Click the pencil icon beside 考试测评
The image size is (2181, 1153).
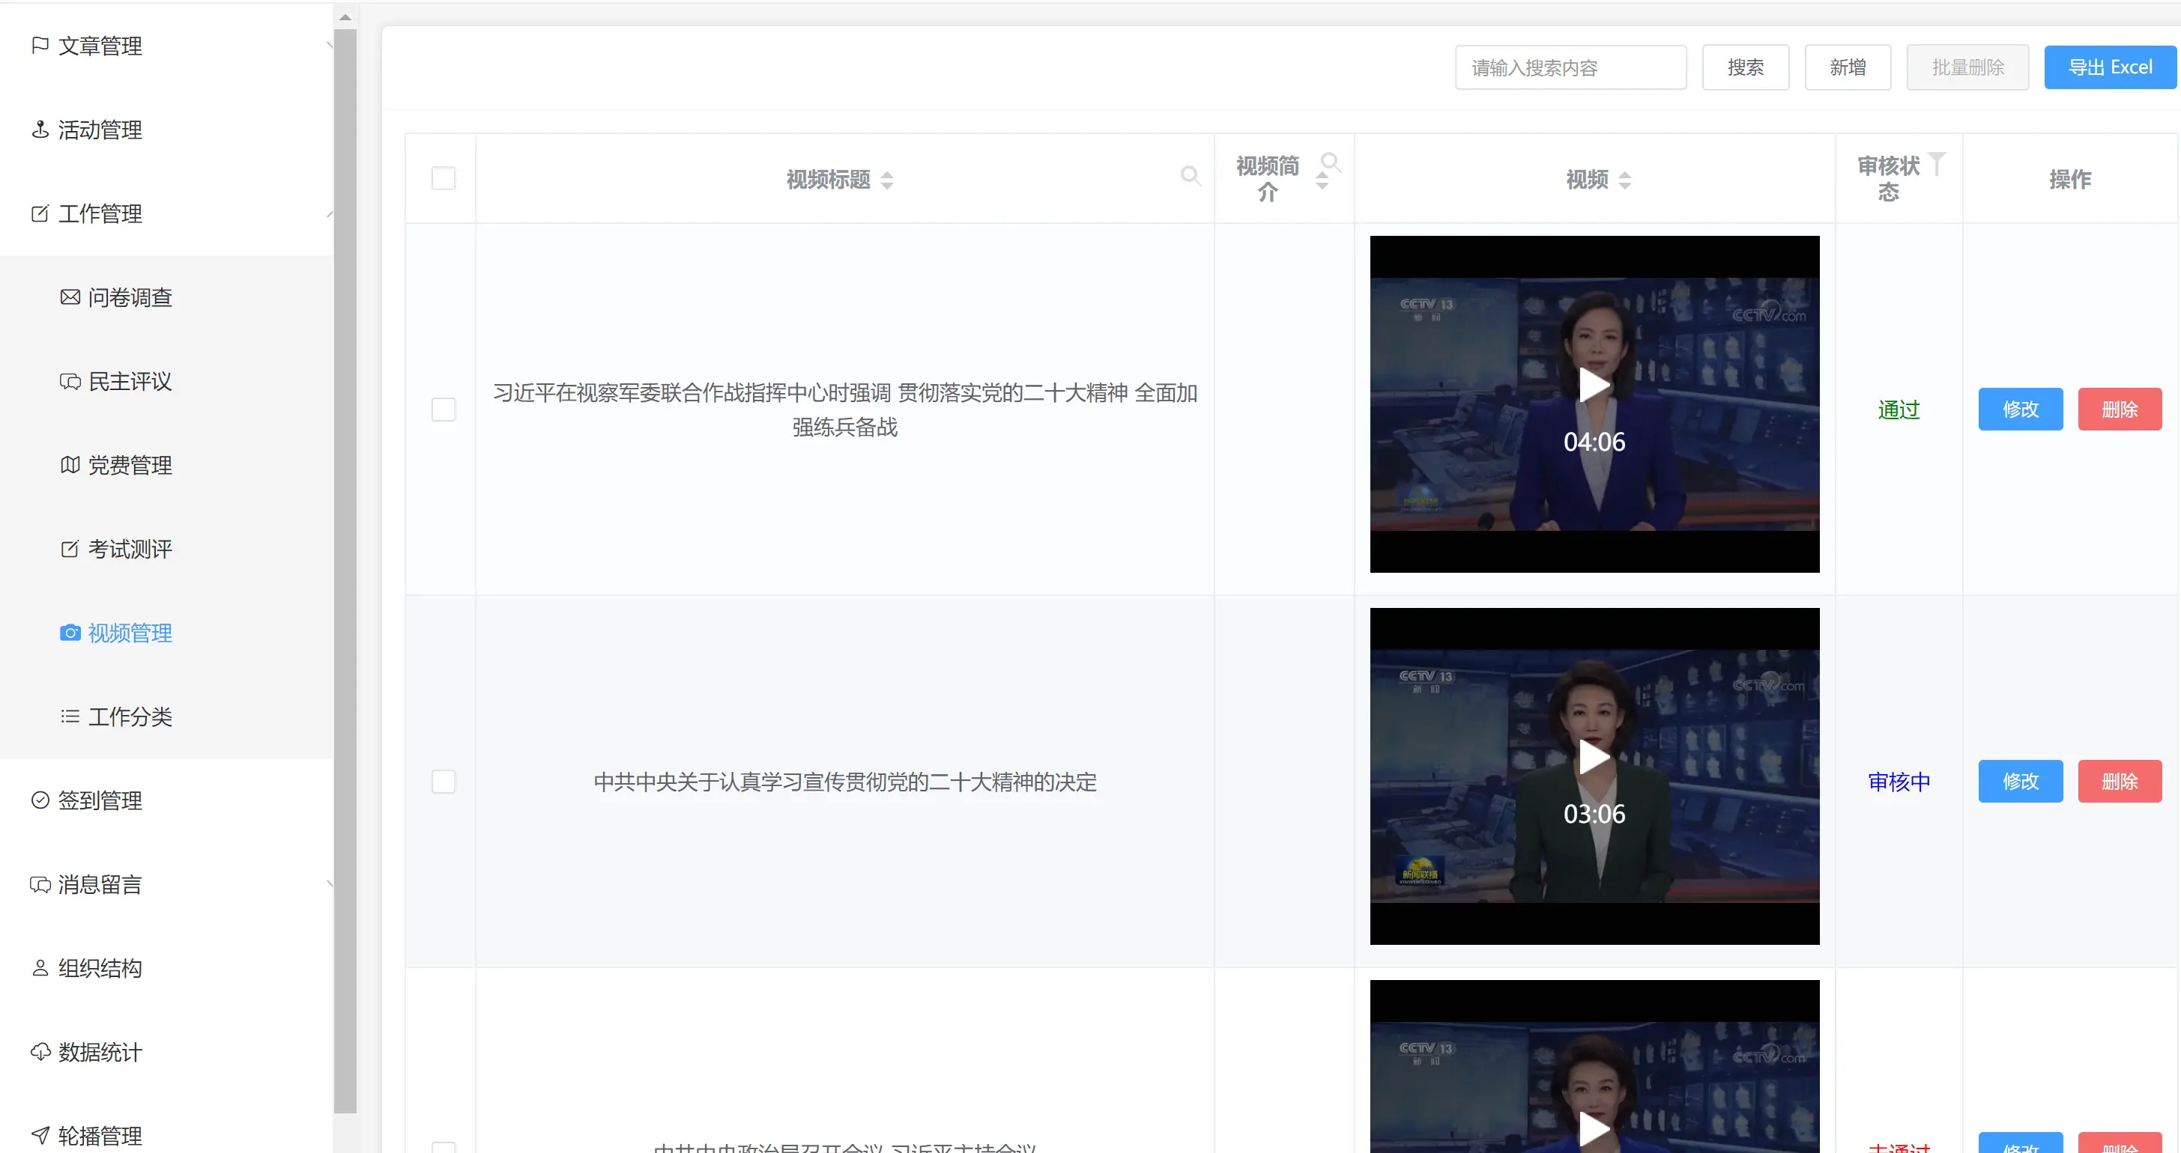(70, 548)
